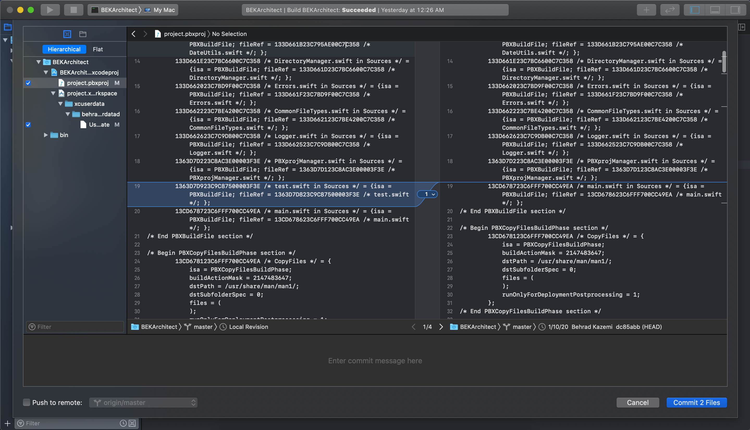Click the Cancel button

(x=637, y=403)
